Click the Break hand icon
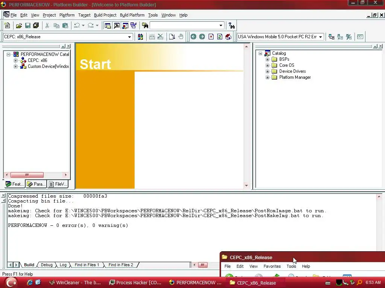Image resolution: width=385 pixels, height=288 pixels. point(181,37)
